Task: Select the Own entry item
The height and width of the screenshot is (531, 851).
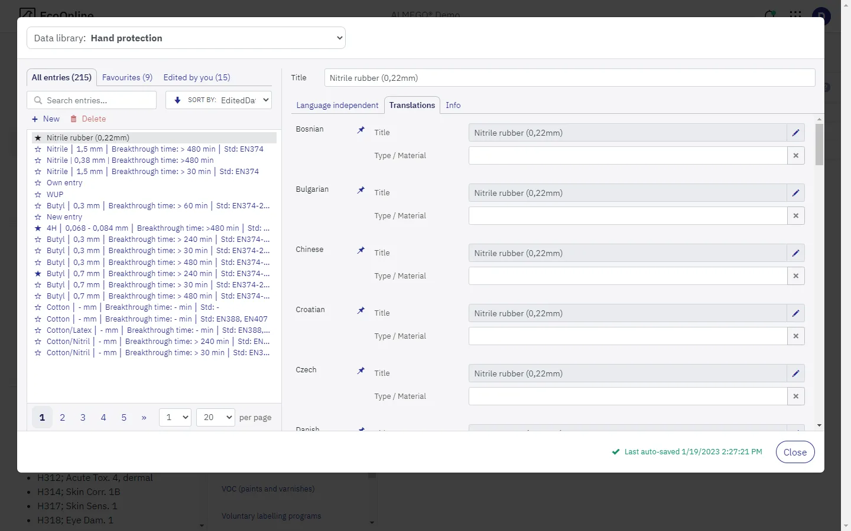Action: coord(64,183)
